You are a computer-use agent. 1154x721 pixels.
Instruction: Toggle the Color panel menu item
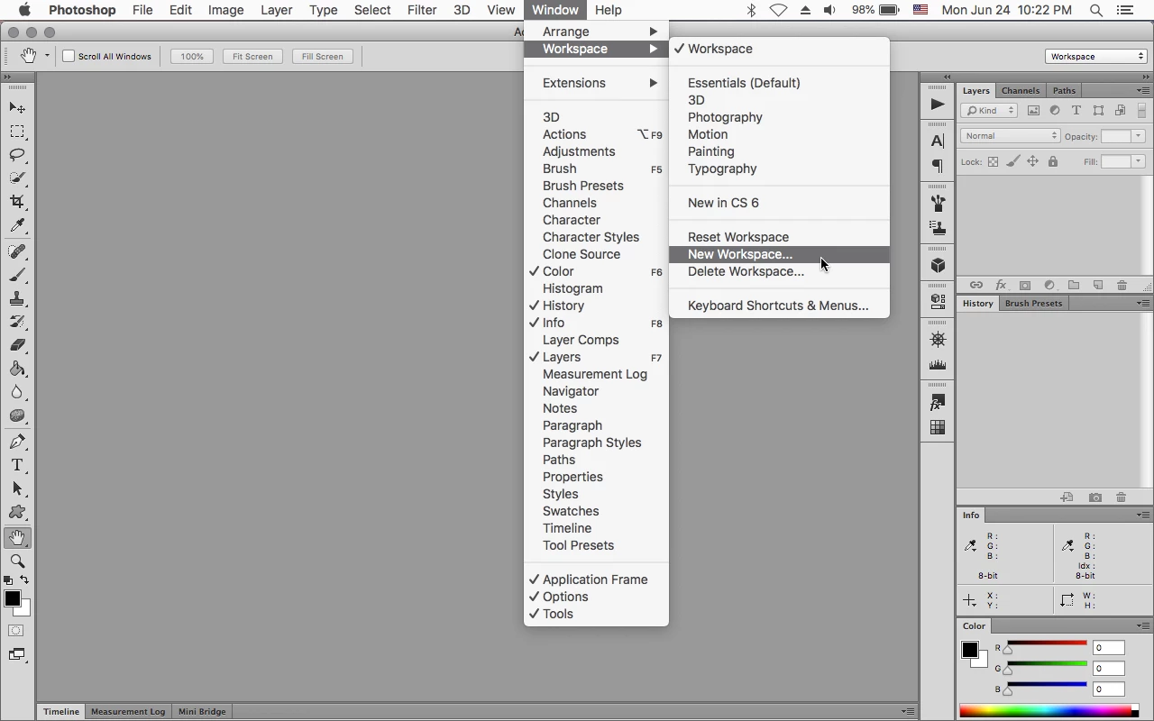[x=596, y=271]
